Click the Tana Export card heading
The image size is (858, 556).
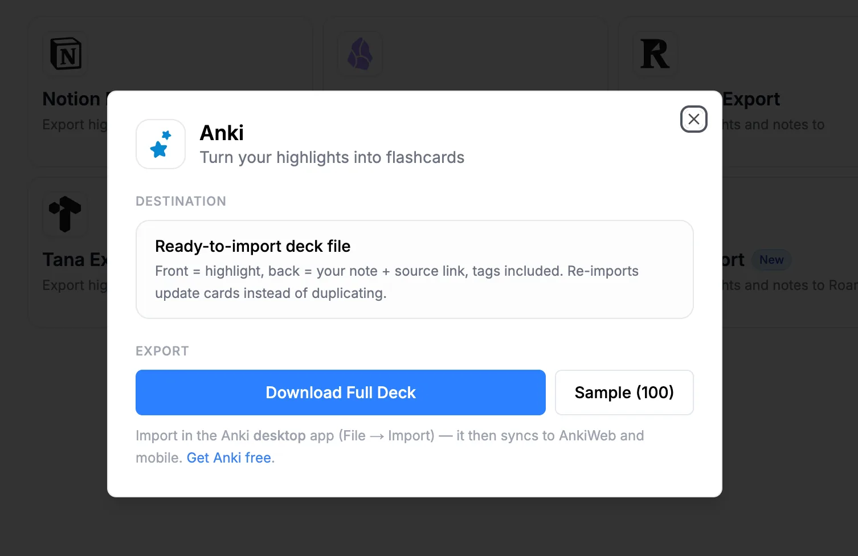74,260
